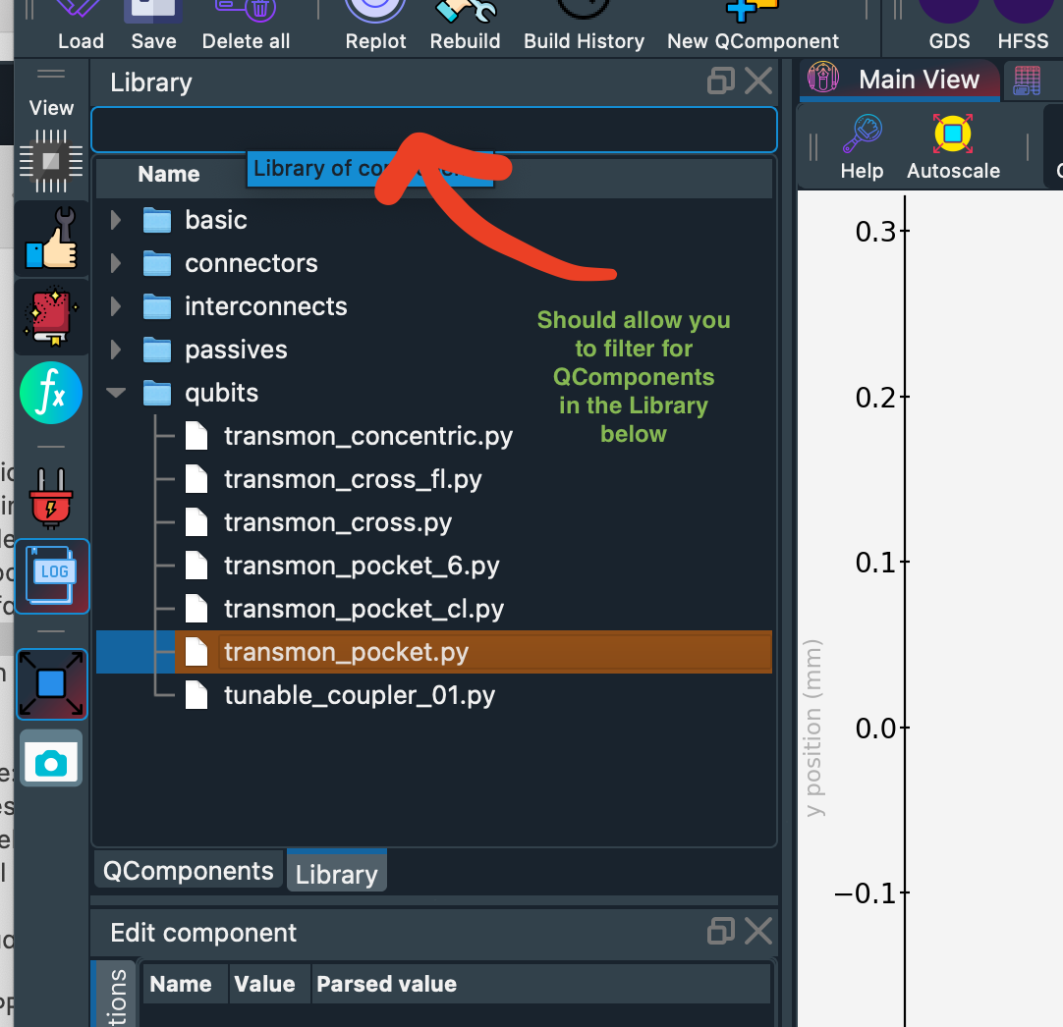Expand the basic folder

(x=116, y=220)
